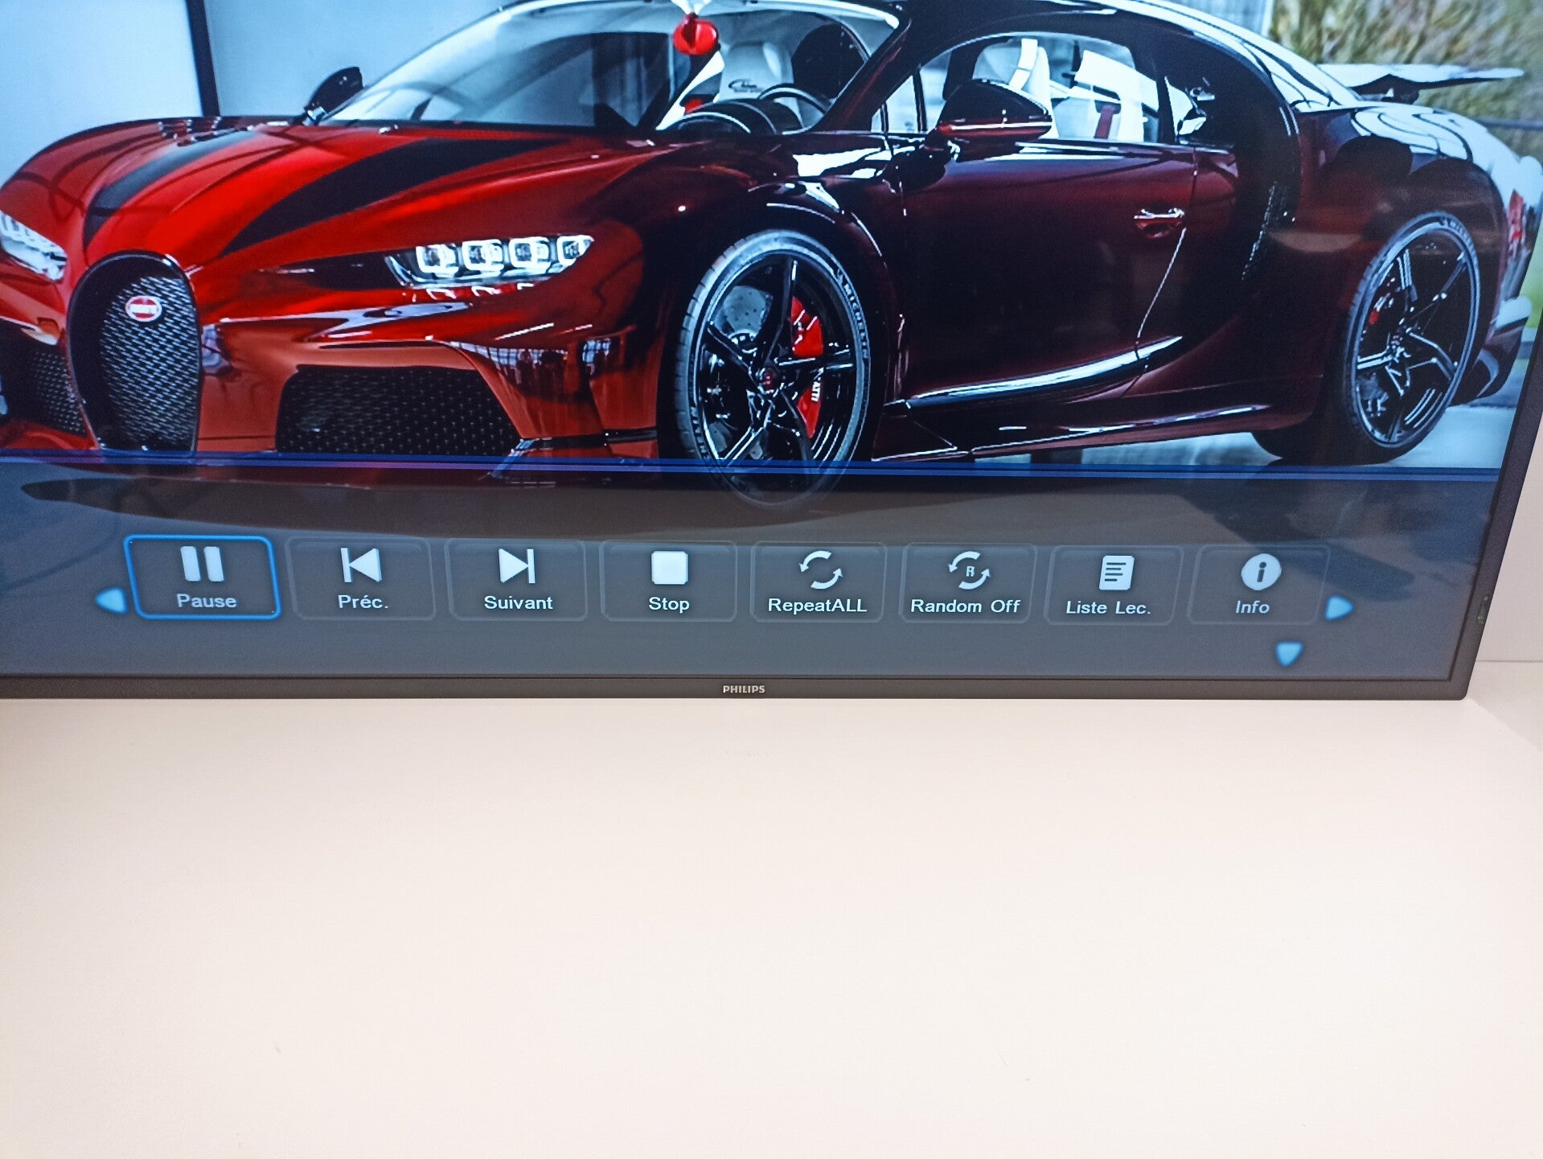Go to previous photo with Préc.

tap(361, 579)
